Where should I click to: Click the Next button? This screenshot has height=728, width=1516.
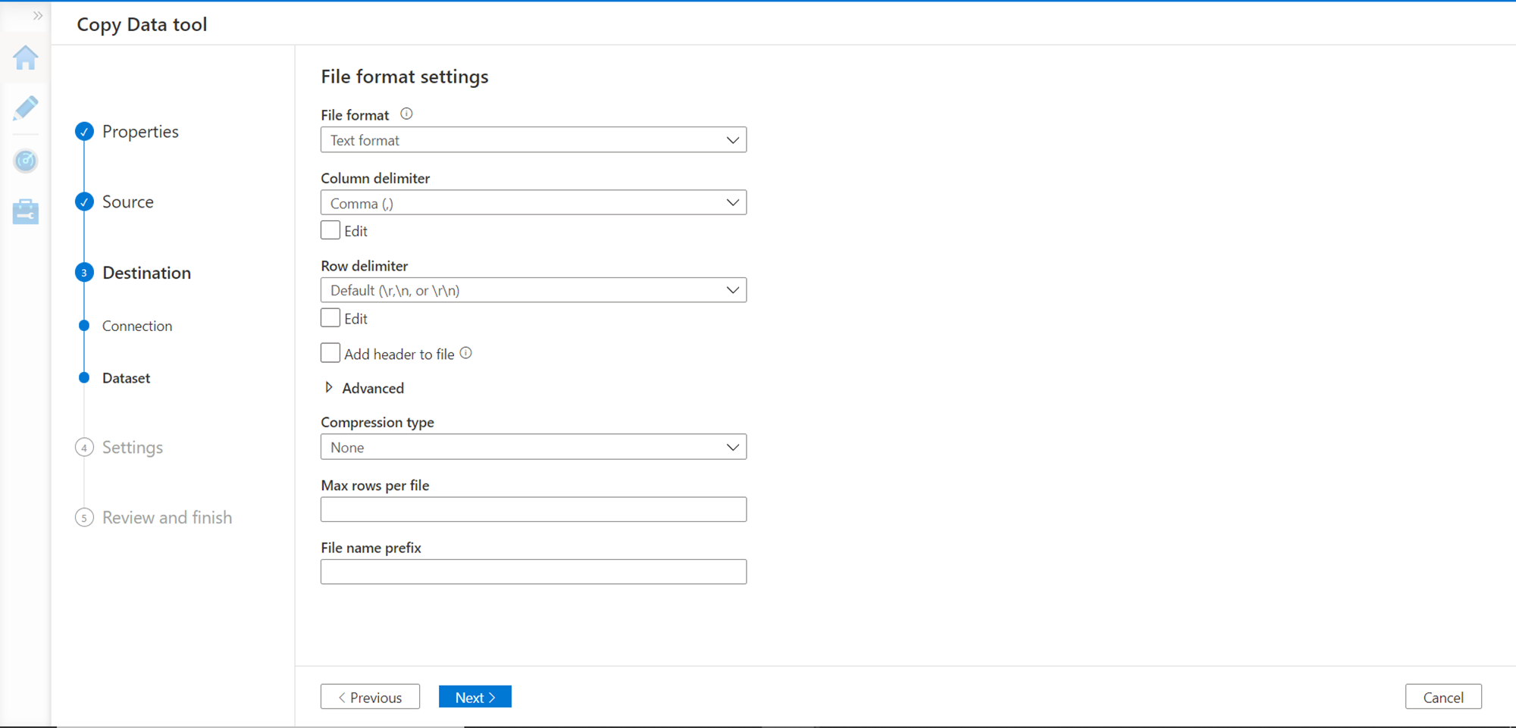coord(475,697)
